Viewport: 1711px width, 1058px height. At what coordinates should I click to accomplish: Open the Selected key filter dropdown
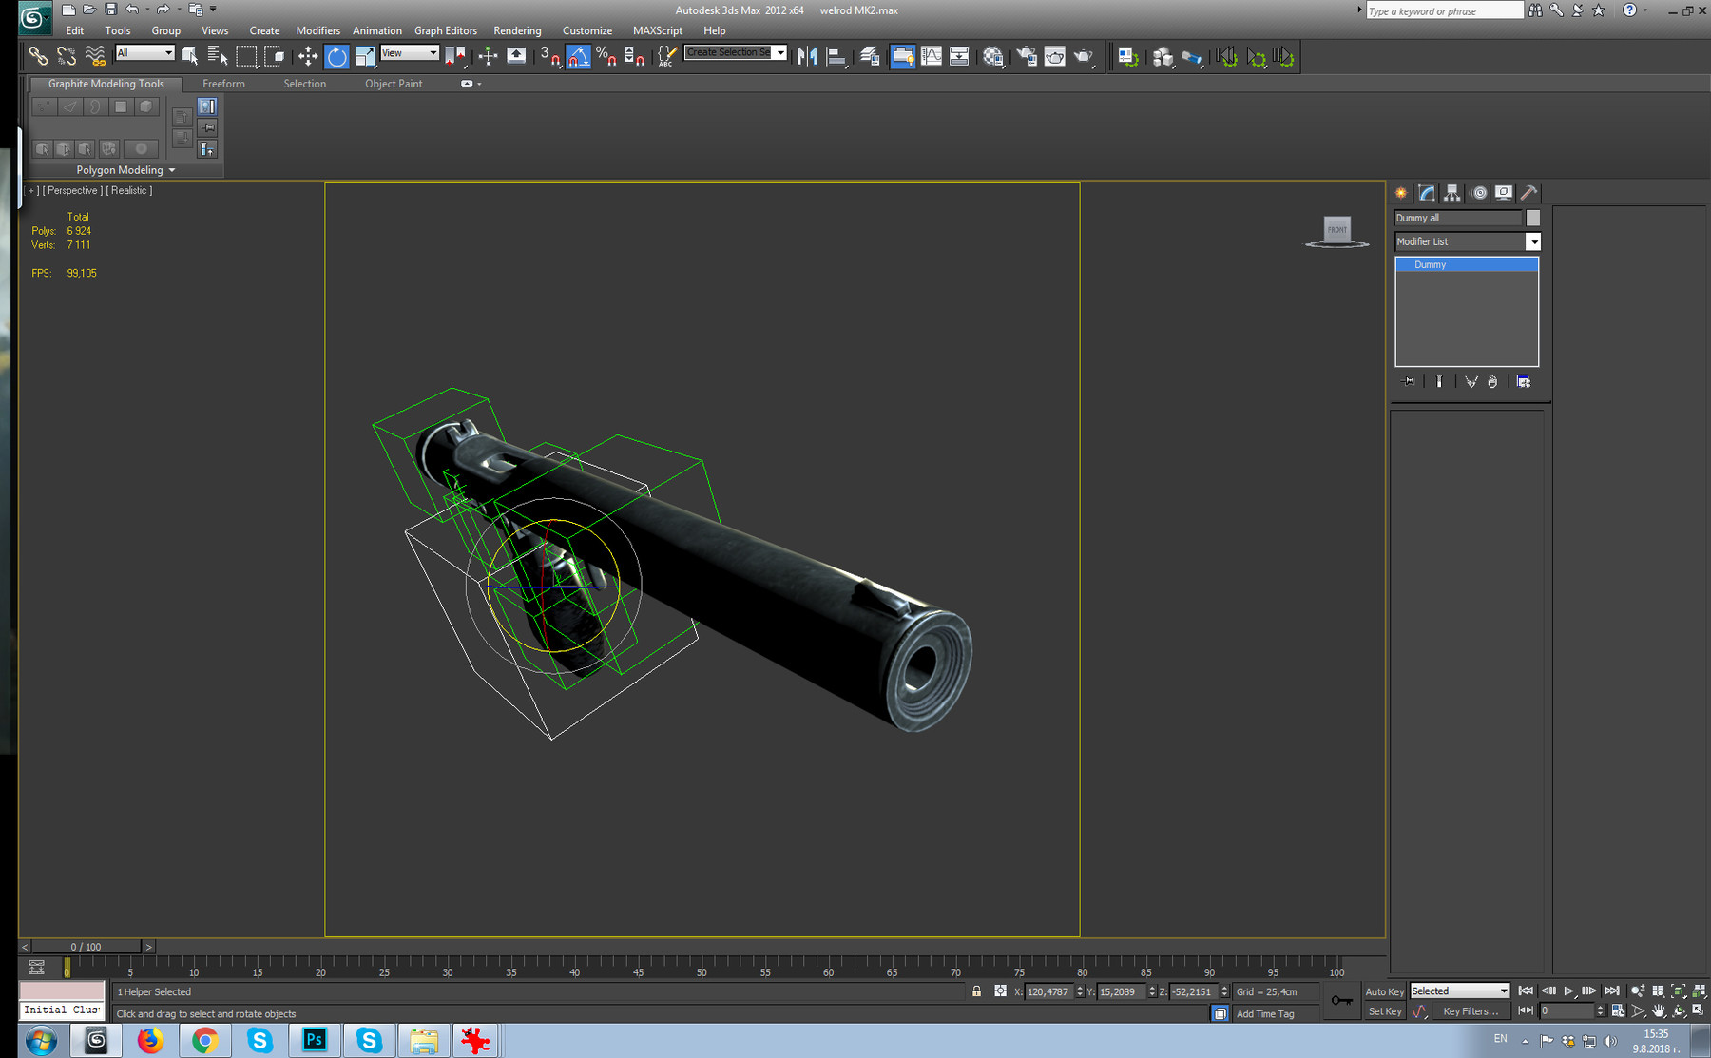coord(1505,991)
